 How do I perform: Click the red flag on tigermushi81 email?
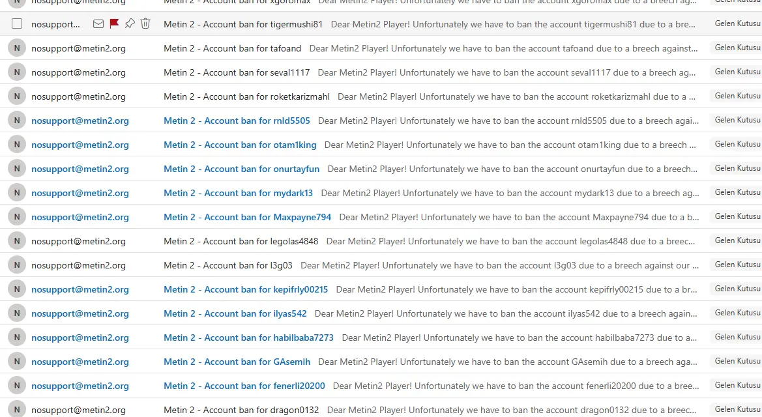pyautogui.click(x=114, y=24)
